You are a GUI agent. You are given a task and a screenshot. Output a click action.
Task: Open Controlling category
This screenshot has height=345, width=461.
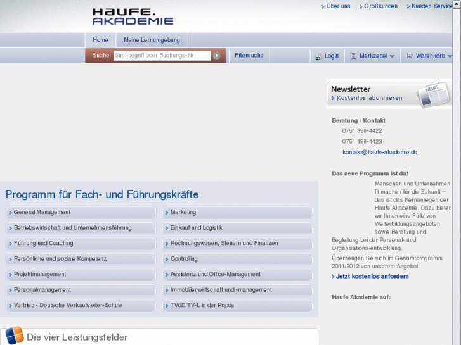tap(237, 259)
